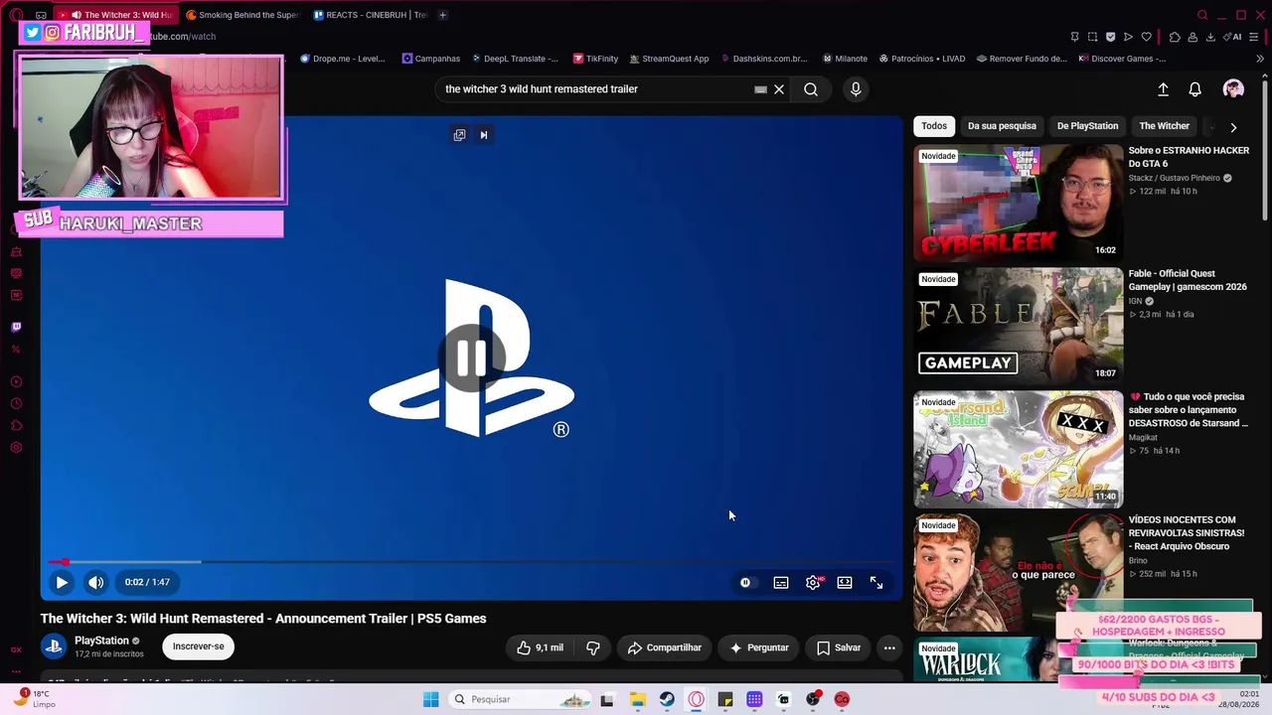Click the Inscrever-se subscribe button
The height and width of the screenshot is (715, 1272).
click(198, 646)
